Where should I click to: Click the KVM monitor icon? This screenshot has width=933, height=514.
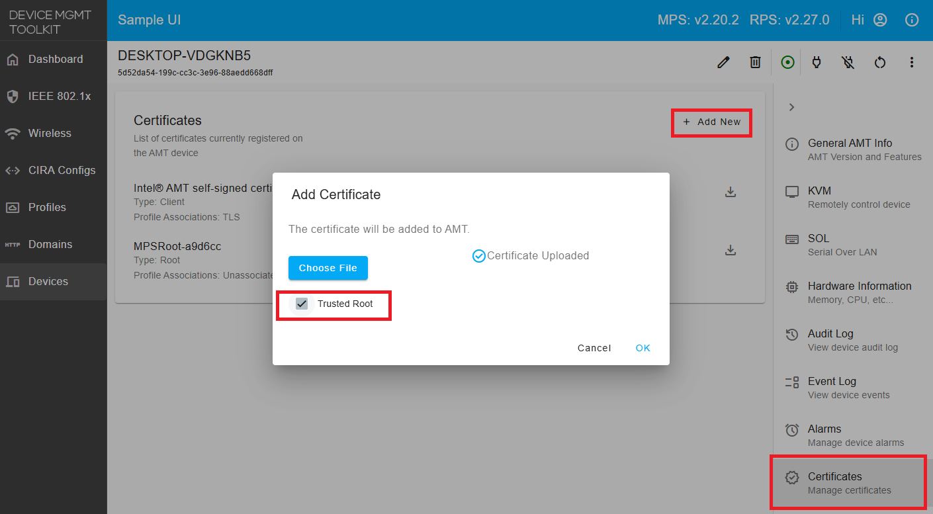tap(792, 192)
